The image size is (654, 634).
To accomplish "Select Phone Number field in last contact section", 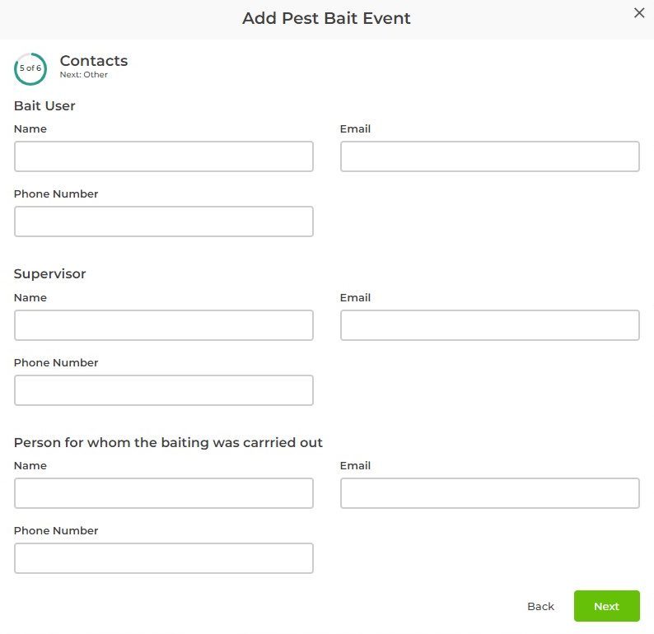I will 164,558.
